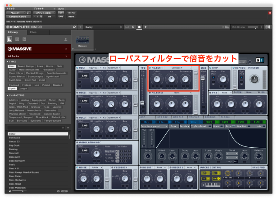Expand the All Banks dropdown
The image size is (277, 199).
[x=66, y=56]
